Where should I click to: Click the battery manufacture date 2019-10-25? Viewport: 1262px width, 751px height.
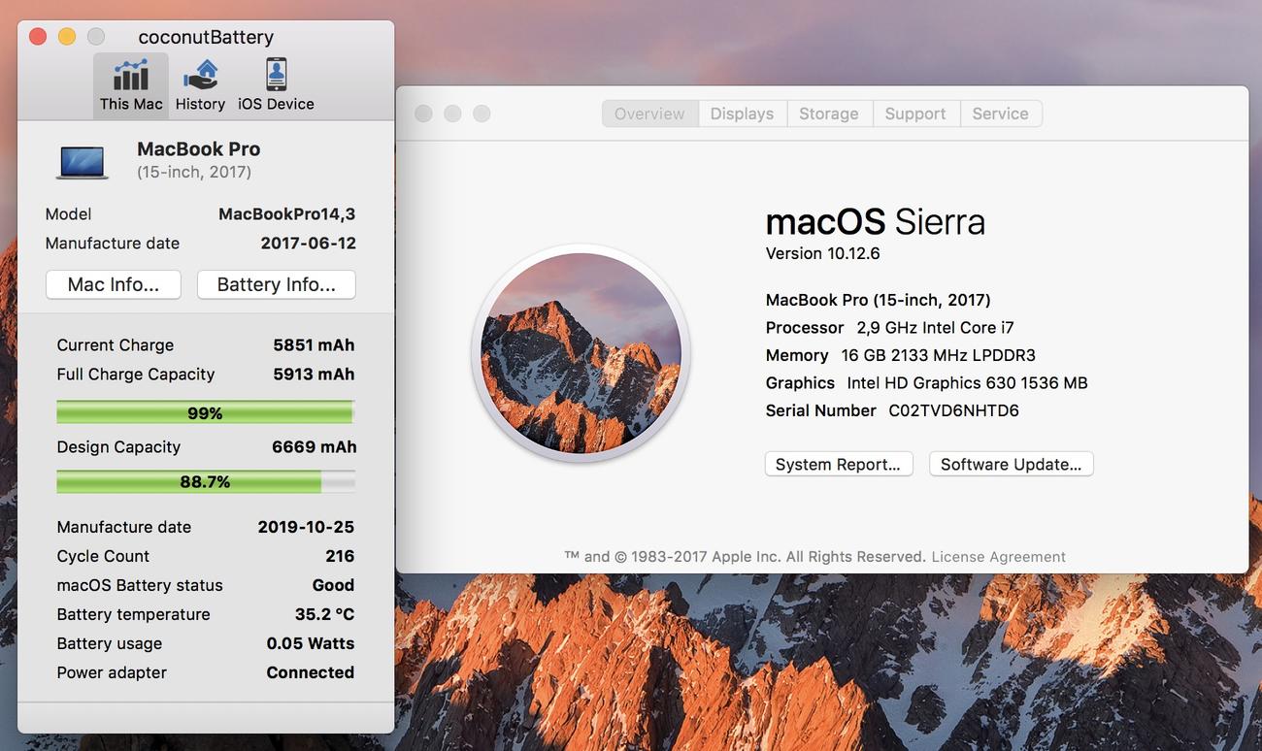pos(306,527)
